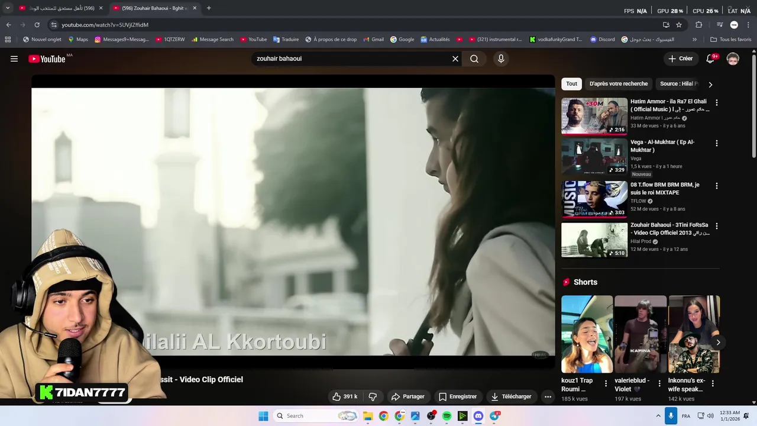Open YouTube notifications bell
757x426 pixels.
(710, 59)
